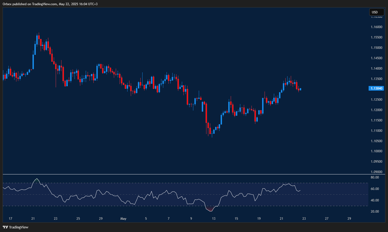The width and height of the screenshot is (388, 232).
Task: Click the Orbex published header text
Action: click(x=50, y=4)
